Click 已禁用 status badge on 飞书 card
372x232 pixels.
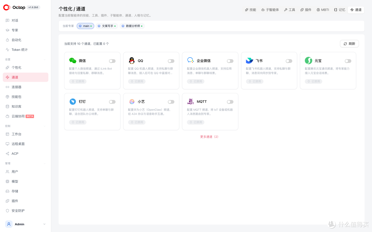point(255,81)
